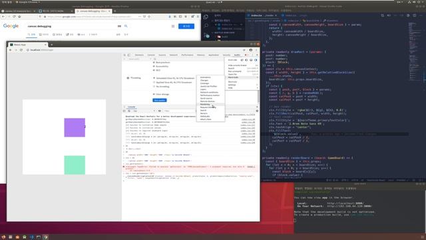Select Simulated Slow 4G throttling option
The image size is (426, 240).
(x=154, y=78)
